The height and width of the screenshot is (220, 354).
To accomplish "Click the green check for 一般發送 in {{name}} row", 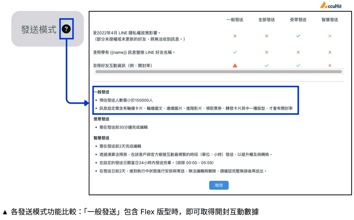I will click(235, 52).
